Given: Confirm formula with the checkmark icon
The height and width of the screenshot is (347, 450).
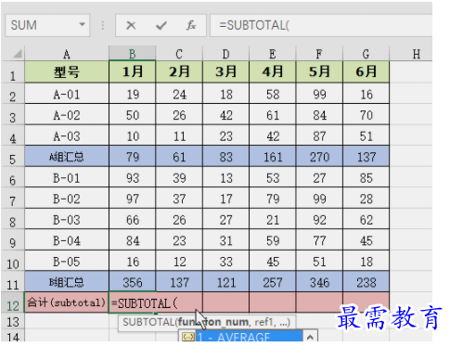Looking at the screenshot, I should point(161,25).
